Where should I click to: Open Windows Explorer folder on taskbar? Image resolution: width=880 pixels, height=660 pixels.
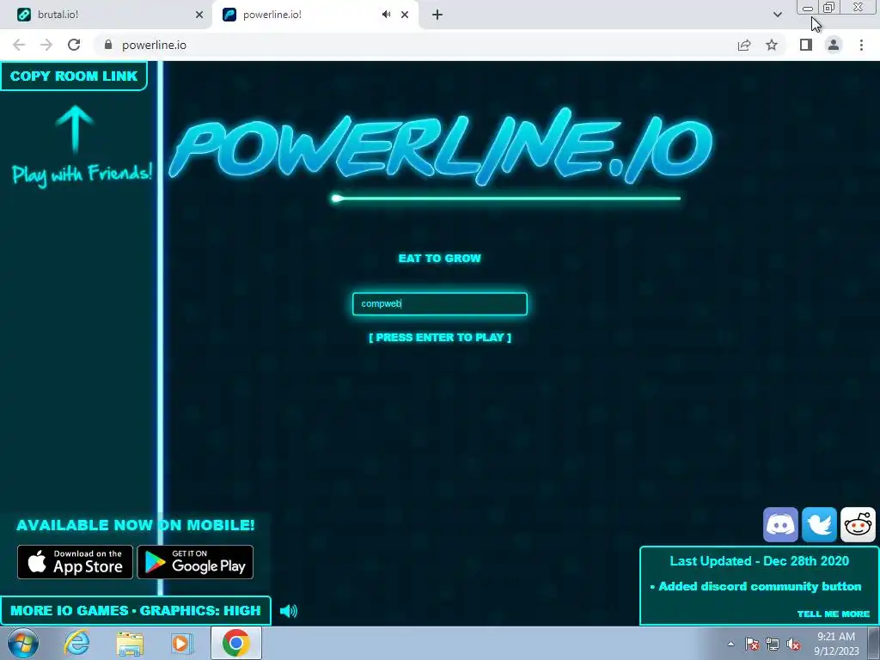tap(130, 644)
